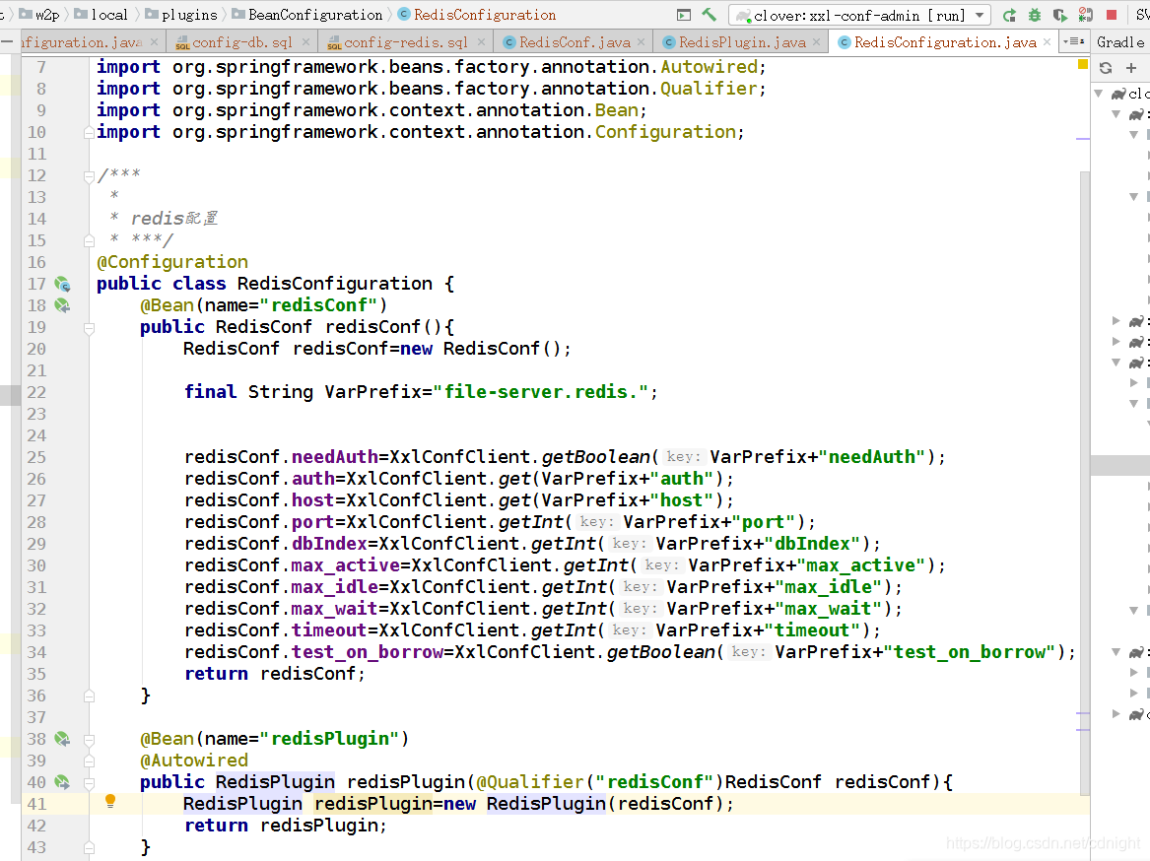This screenshot has height=861, width=1150.
Task: Click the yellow inspection status indicator
Action: point(1083,65)
